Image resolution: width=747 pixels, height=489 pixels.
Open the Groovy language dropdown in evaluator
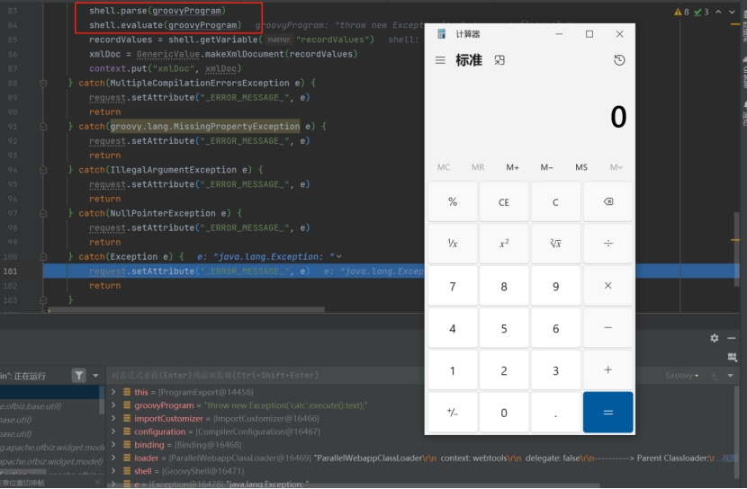click(x=682, y=376)
